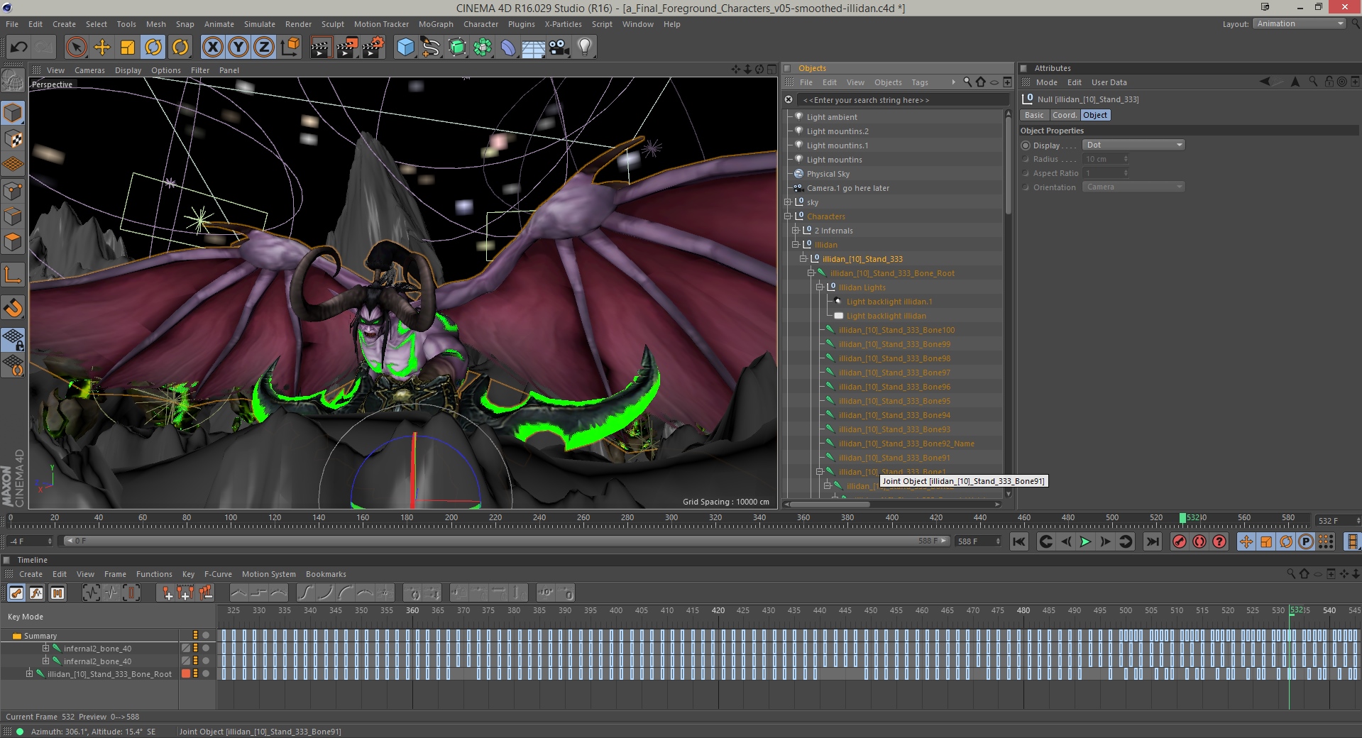Toggle Z axis lock
1362x738 pixels.
click(264, 48)
